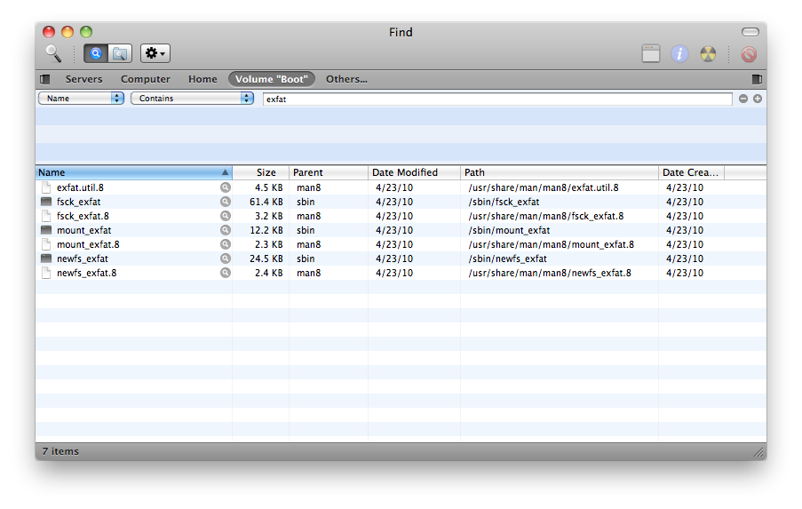The width and height of the screenshot is (802, 509).
Task: Reveal fsck_exfat.8 with its magnifier icon
Action: click(x=225, y=217)
